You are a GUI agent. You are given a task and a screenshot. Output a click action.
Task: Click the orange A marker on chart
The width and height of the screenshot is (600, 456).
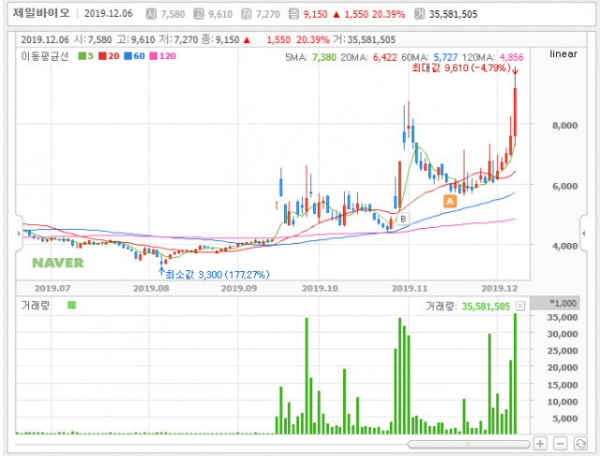pos(449,201)
